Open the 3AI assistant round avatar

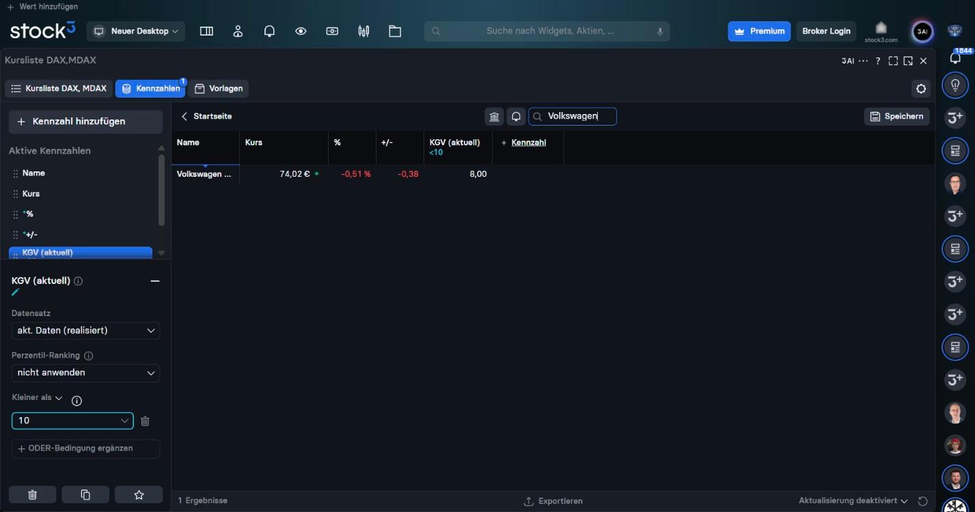coord(922,31)
